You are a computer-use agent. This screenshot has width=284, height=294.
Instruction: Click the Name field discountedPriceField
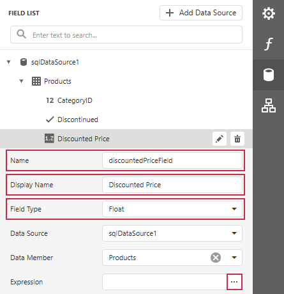[172, 160]
